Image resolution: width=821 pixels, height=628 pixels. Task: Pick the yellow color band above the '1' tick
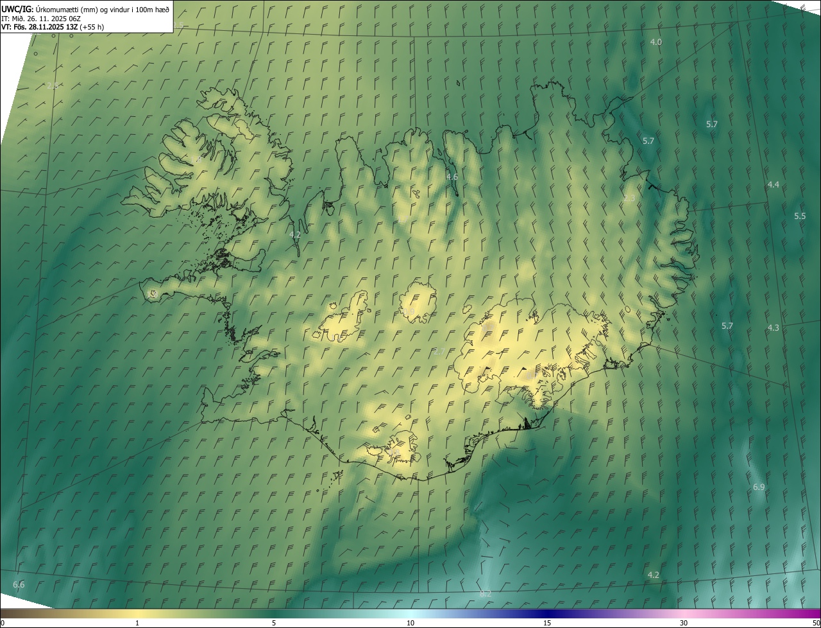[137, 613]
